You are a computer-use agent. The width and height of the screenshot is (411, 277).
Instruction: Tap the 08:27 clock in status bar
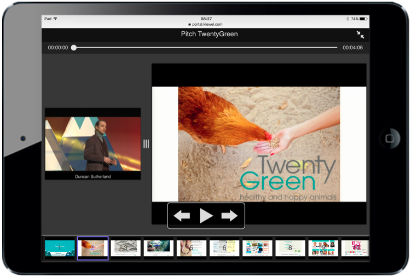206,19
